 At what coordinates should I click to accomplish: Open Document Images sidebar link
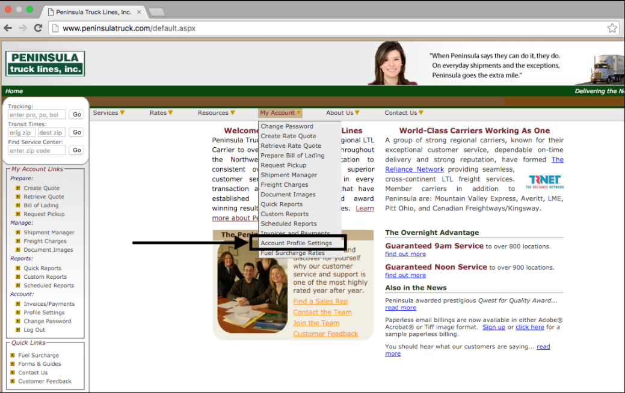[x=48, y=249]
